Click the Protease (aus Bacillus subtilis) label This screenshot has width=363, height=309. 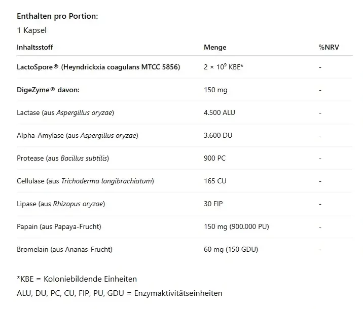(63, 158)
